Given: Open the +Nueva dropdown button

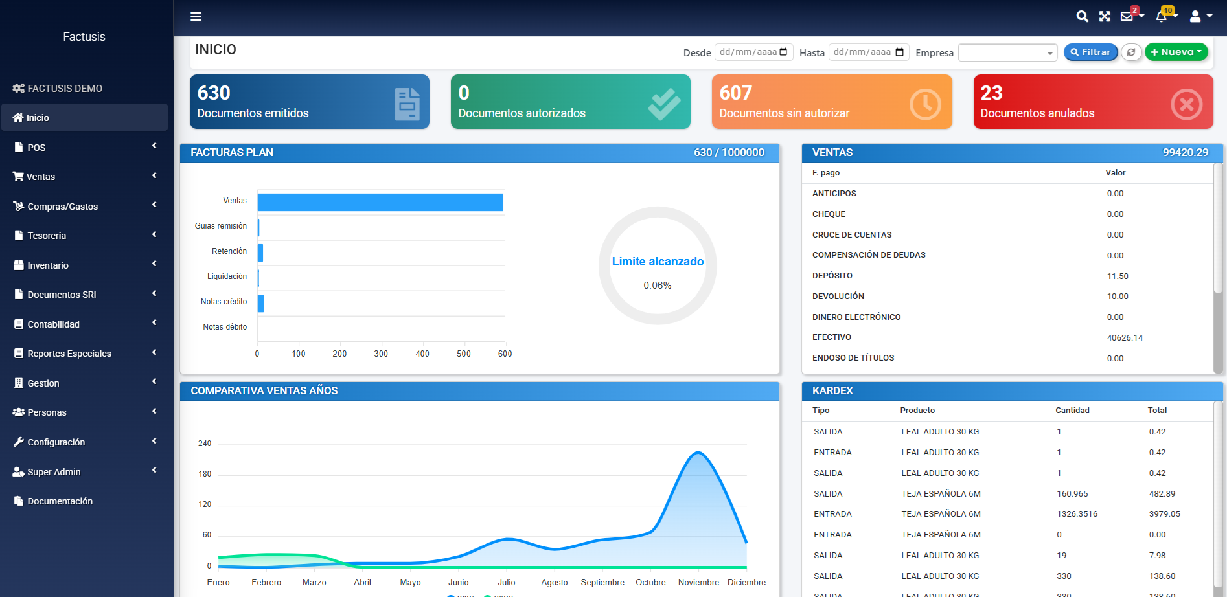Looking at the screenshot, I should [x=1176, y=52].
